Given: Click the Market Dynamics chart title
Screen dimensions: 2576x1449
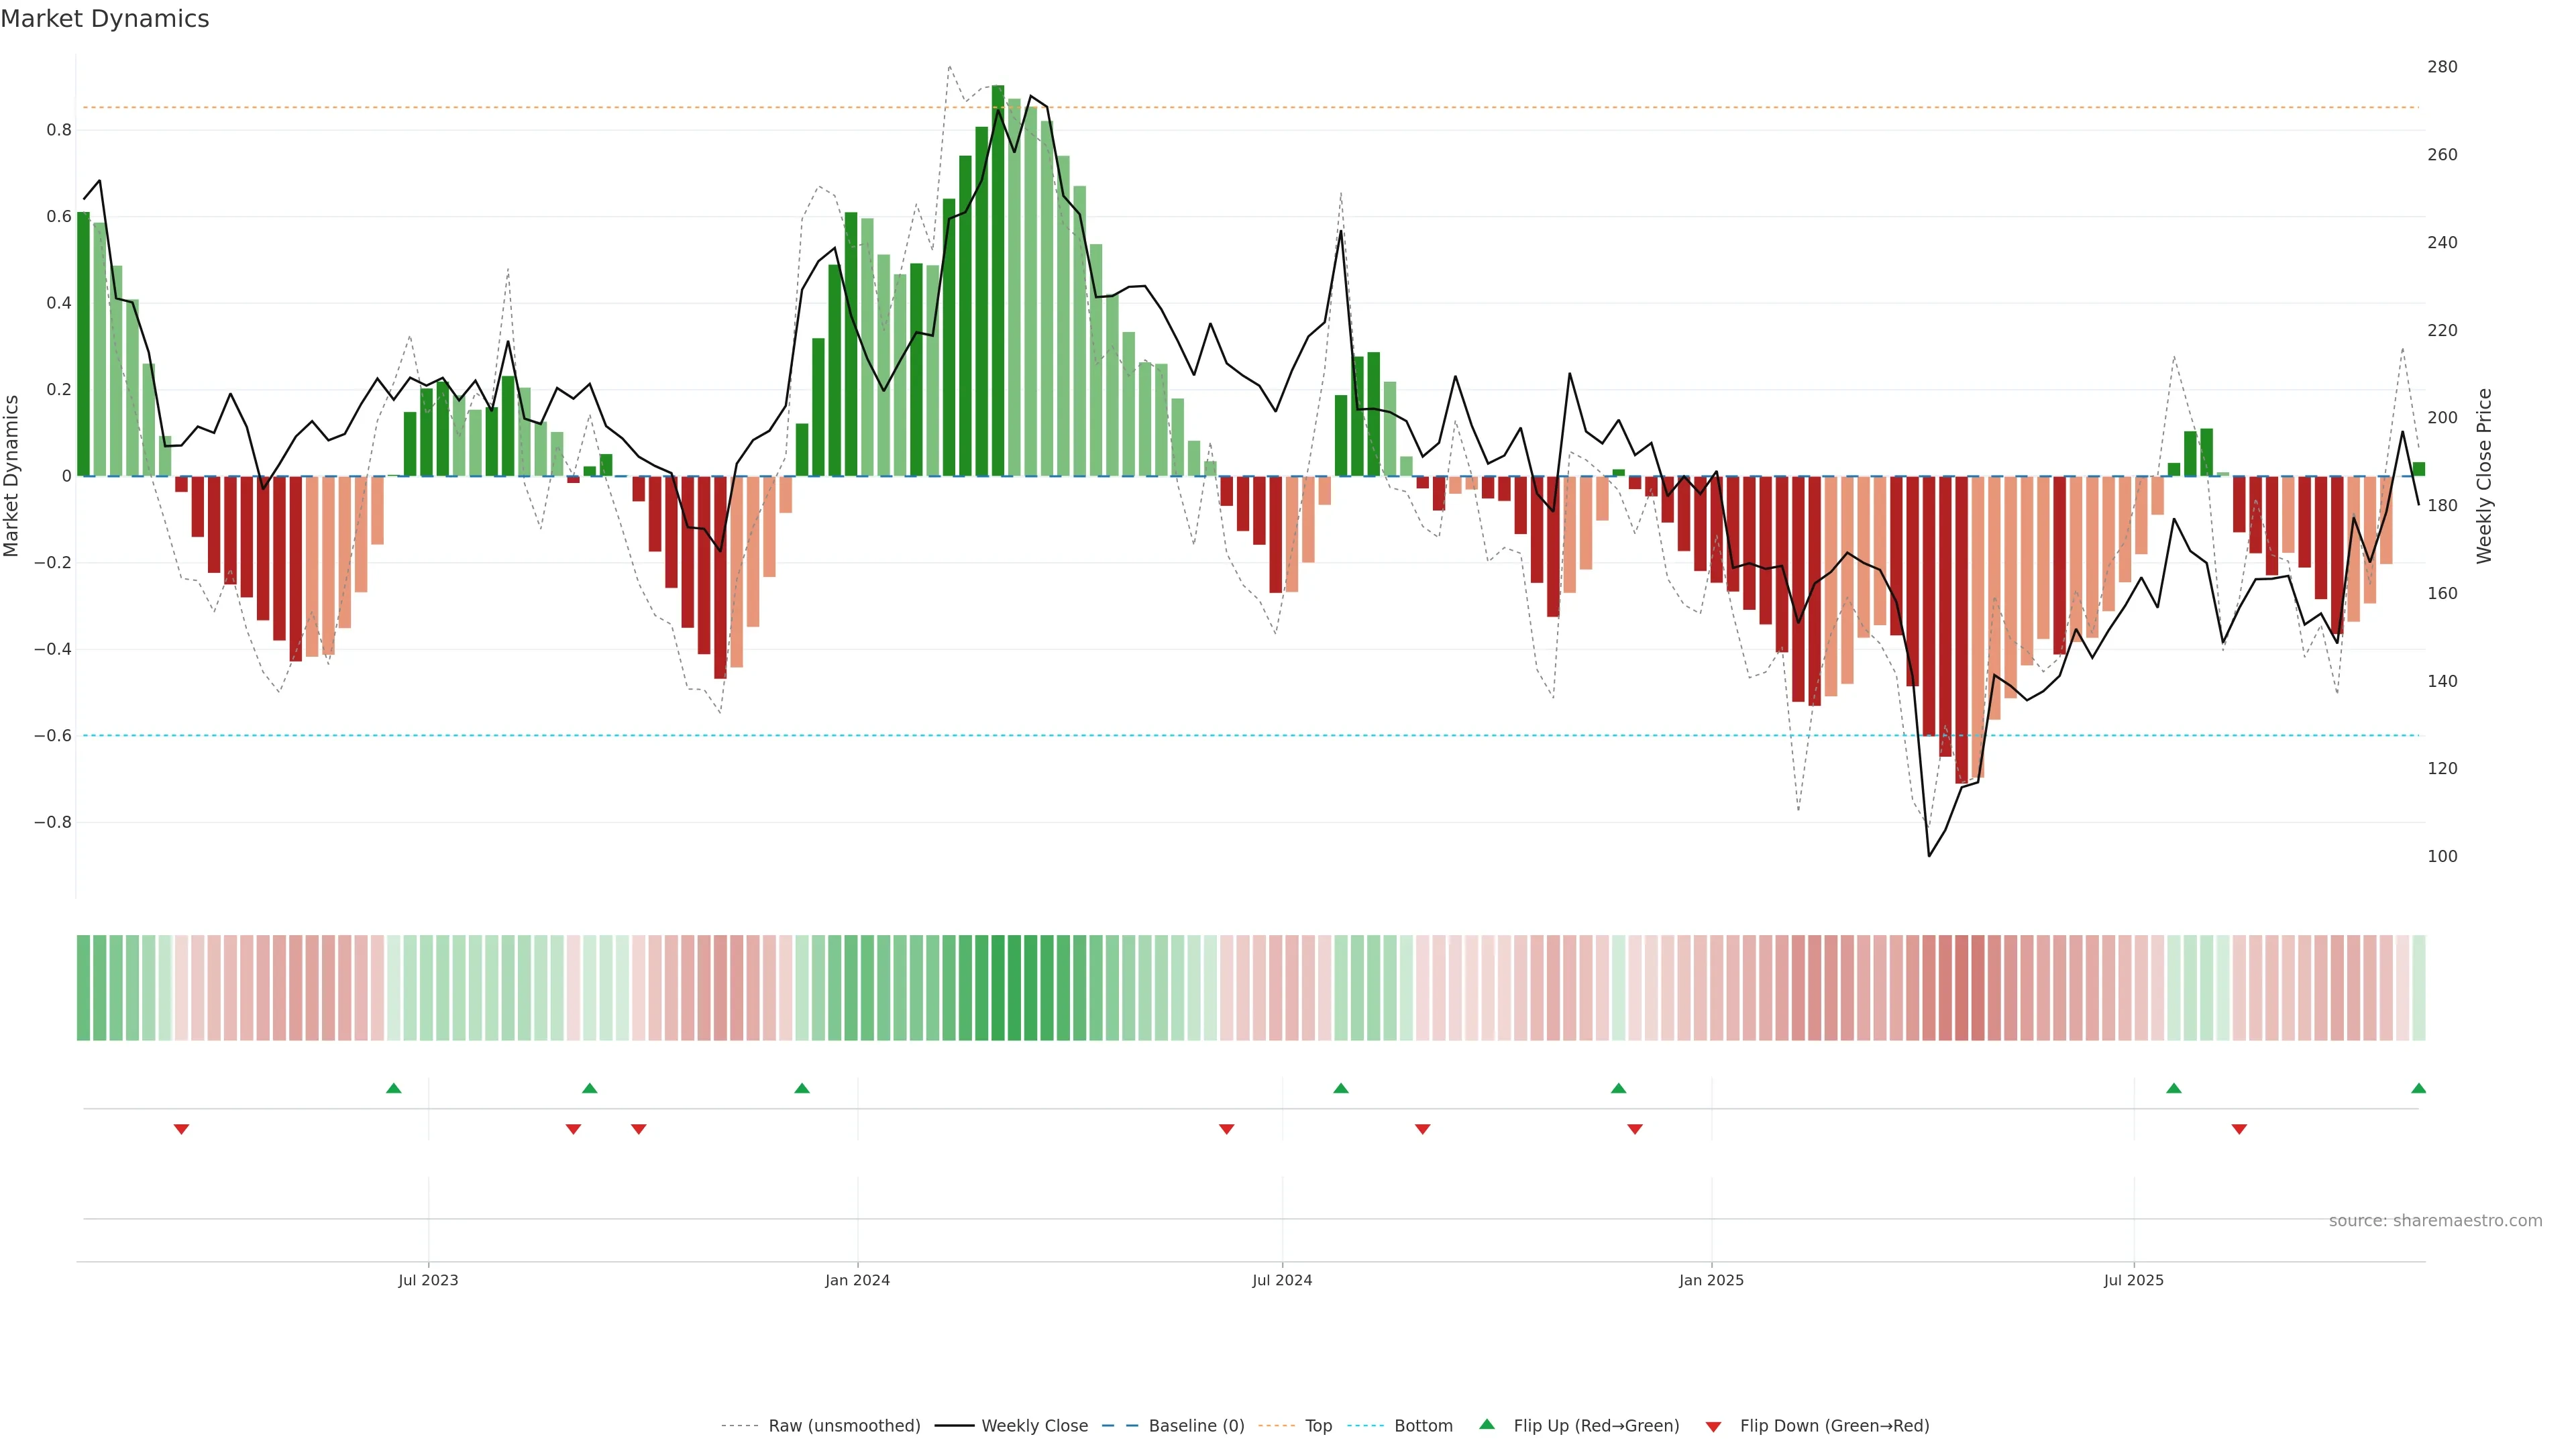Looking at the screenshot, I should [105, 19].
